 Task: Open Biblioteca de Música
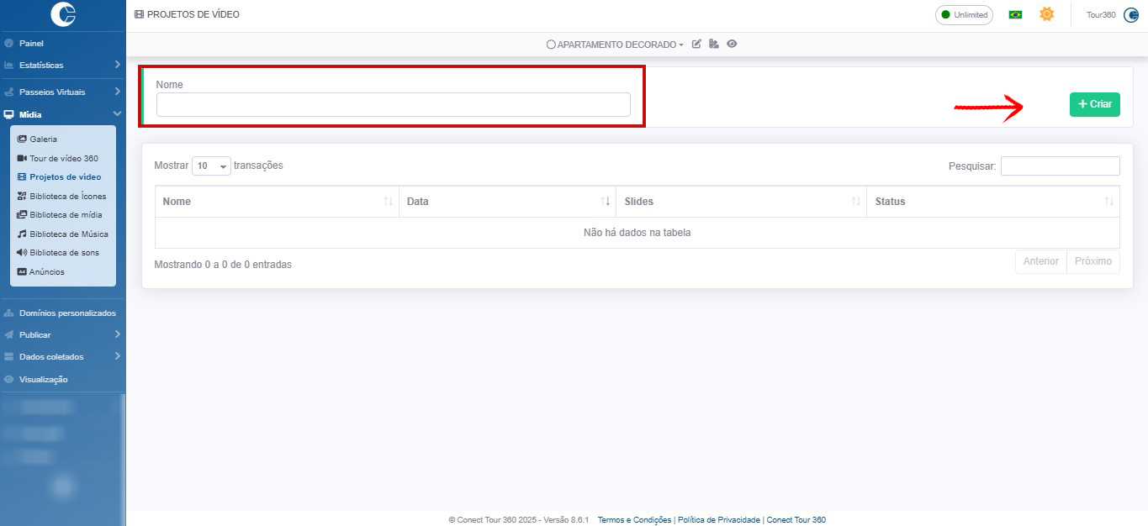68,234
